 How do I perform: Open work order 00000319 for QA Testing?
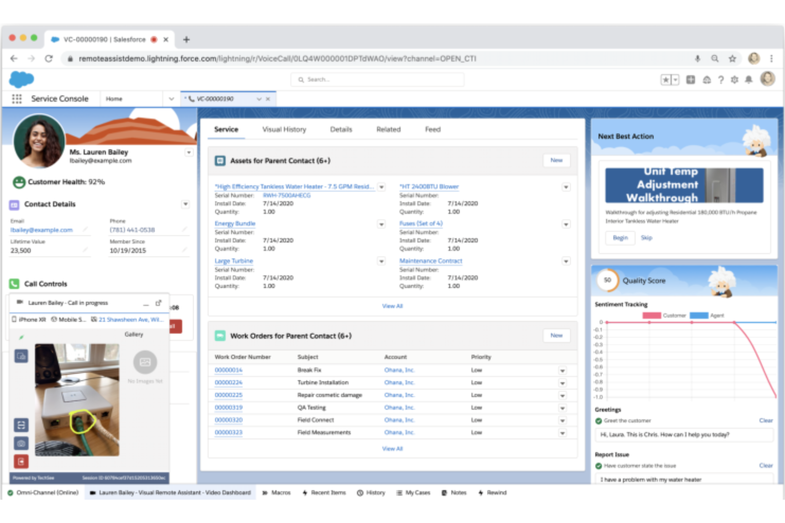tap(228, 407)
